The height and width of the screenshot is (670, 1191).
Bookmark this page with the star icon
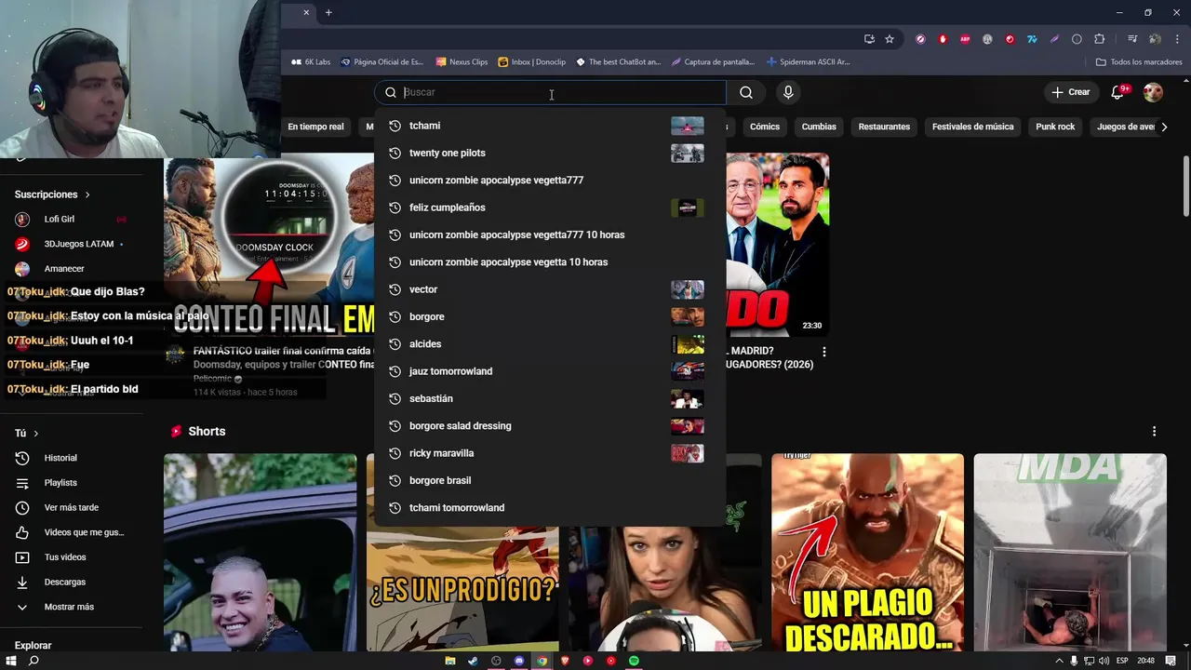(x=890, y=39)
